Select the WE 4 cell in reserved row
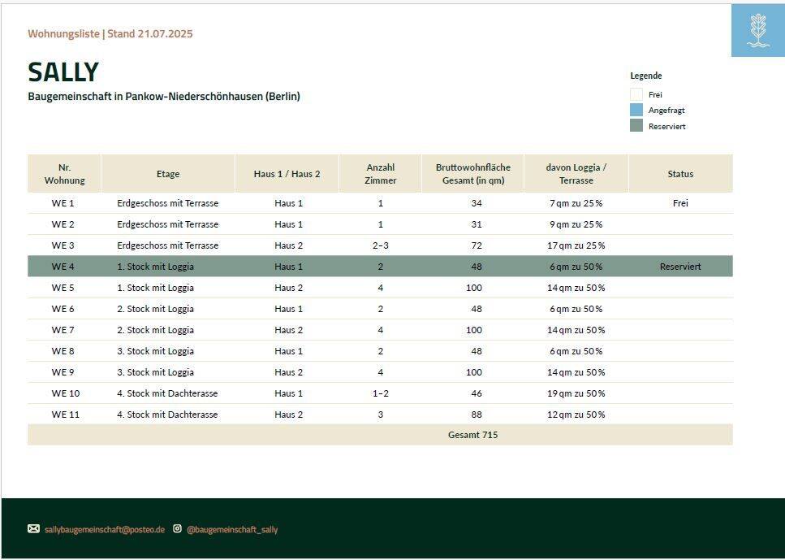 coord(63,267)
